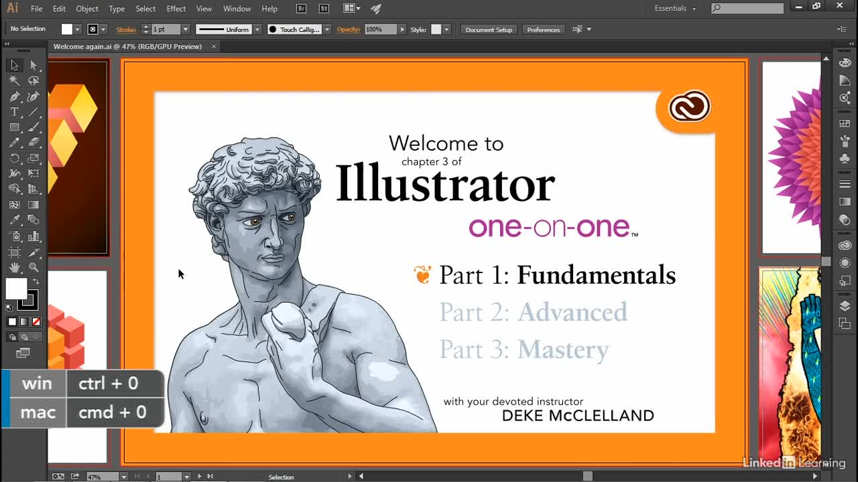The height and width of the screenshot is (482, 858).
Task: Toggle Draw Normal mode
Action: coord(12,337)
